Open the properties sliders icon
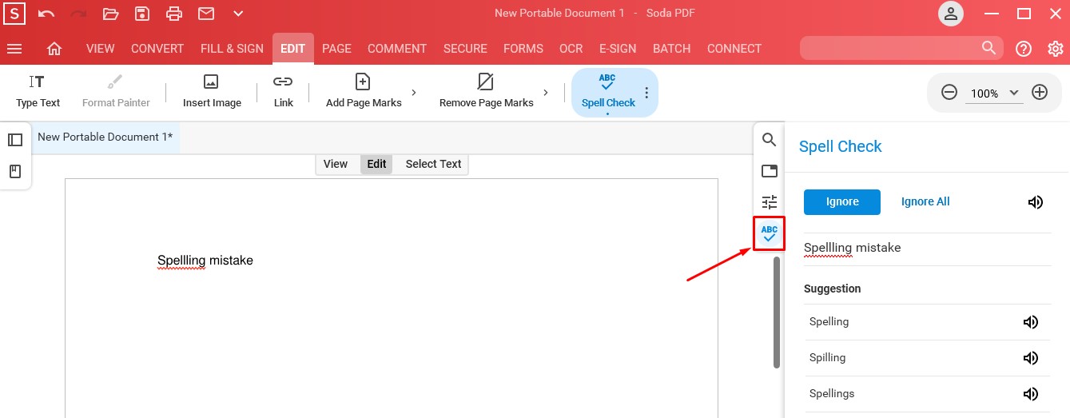 [769, 201]
